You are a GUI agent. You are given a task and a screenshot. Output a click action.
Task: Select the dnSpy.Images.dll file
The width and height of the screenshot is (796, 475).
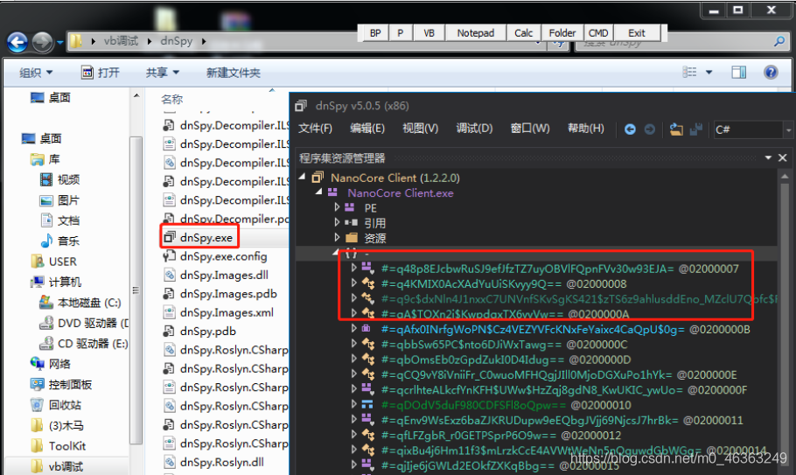[x=216, y=275]
